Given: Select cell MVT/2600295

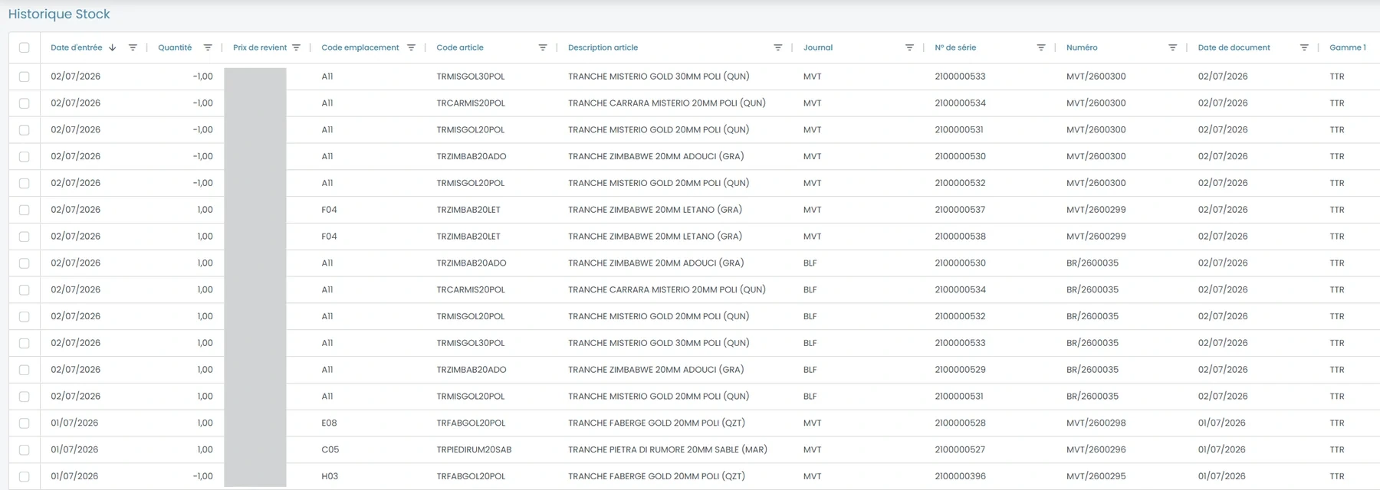Looking at the screenshot, I should click(x=1096, y=476).
